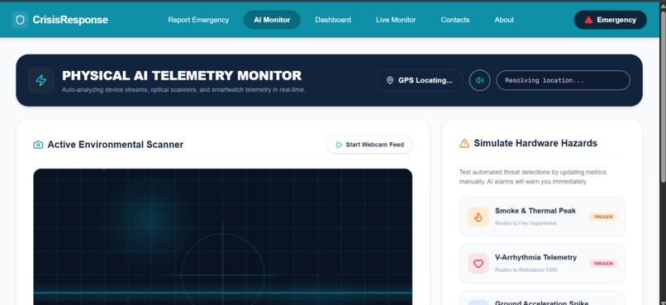This screenshot has width=666, height=305.
Task: Click the Active Environmental Scanner heading
Action: (x=115, y=145)
